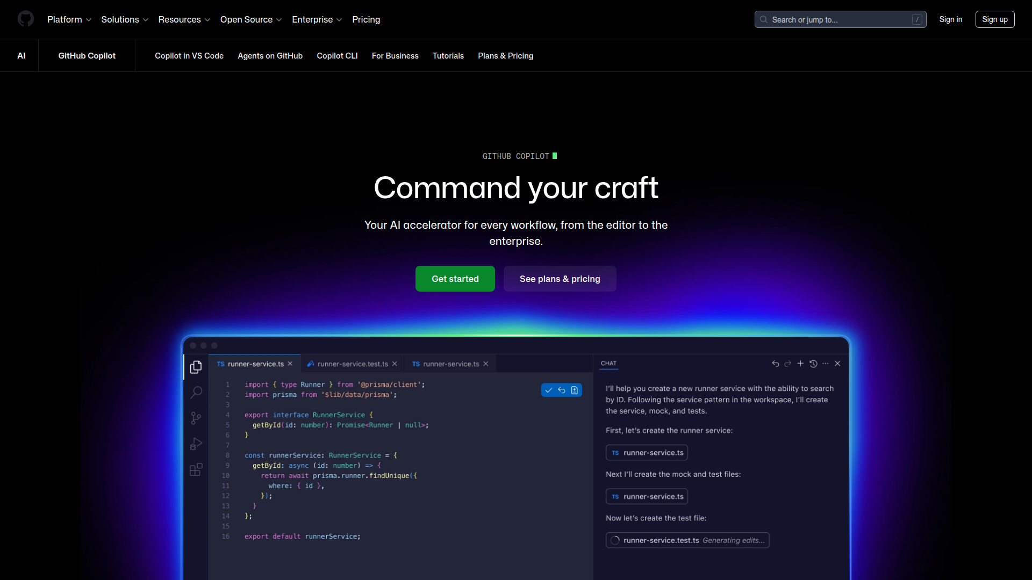Open Plans & Pricing tab

pyautogui.click(x=505, y=56)
